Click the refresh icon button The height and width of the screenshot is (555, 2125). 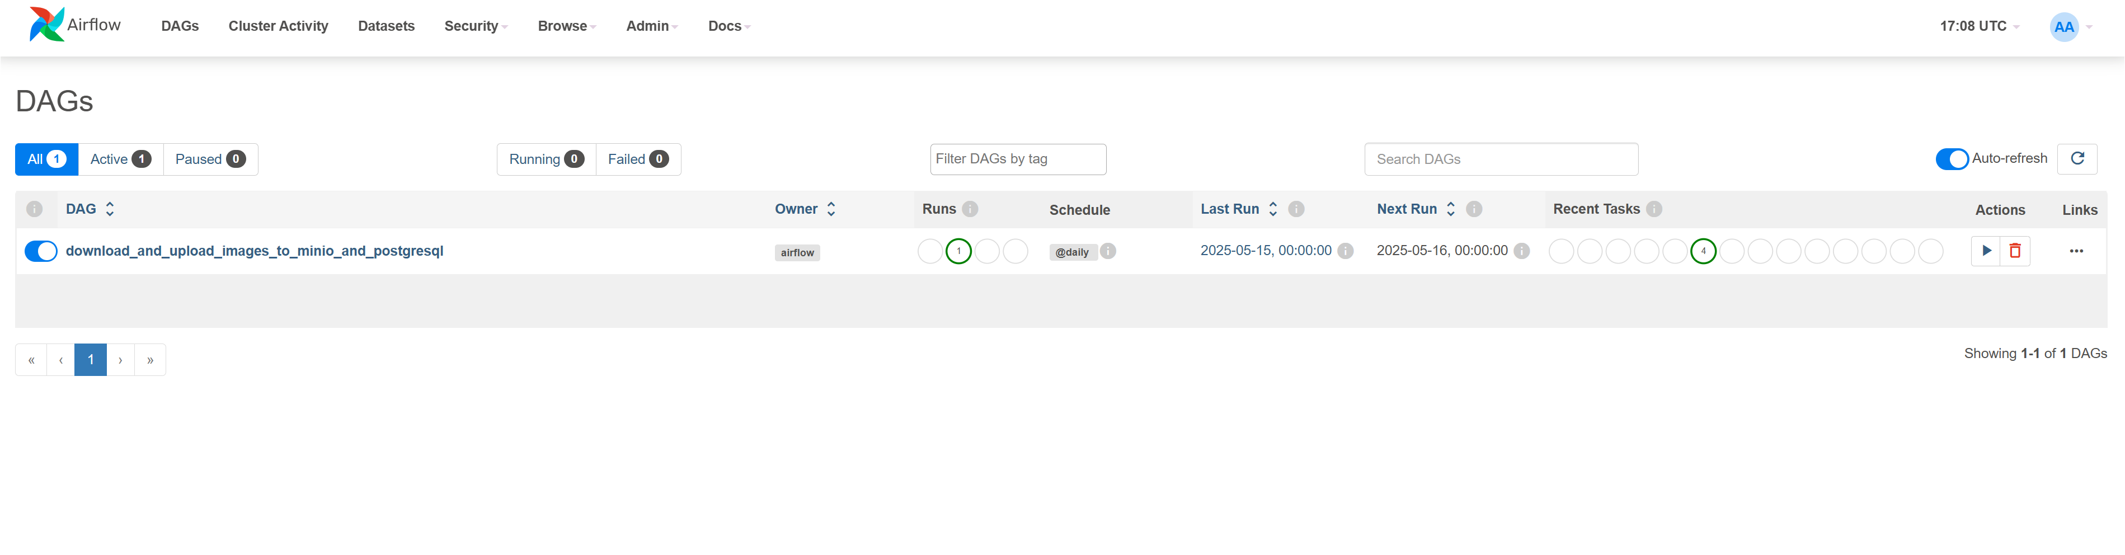(x=2077, y=158)
